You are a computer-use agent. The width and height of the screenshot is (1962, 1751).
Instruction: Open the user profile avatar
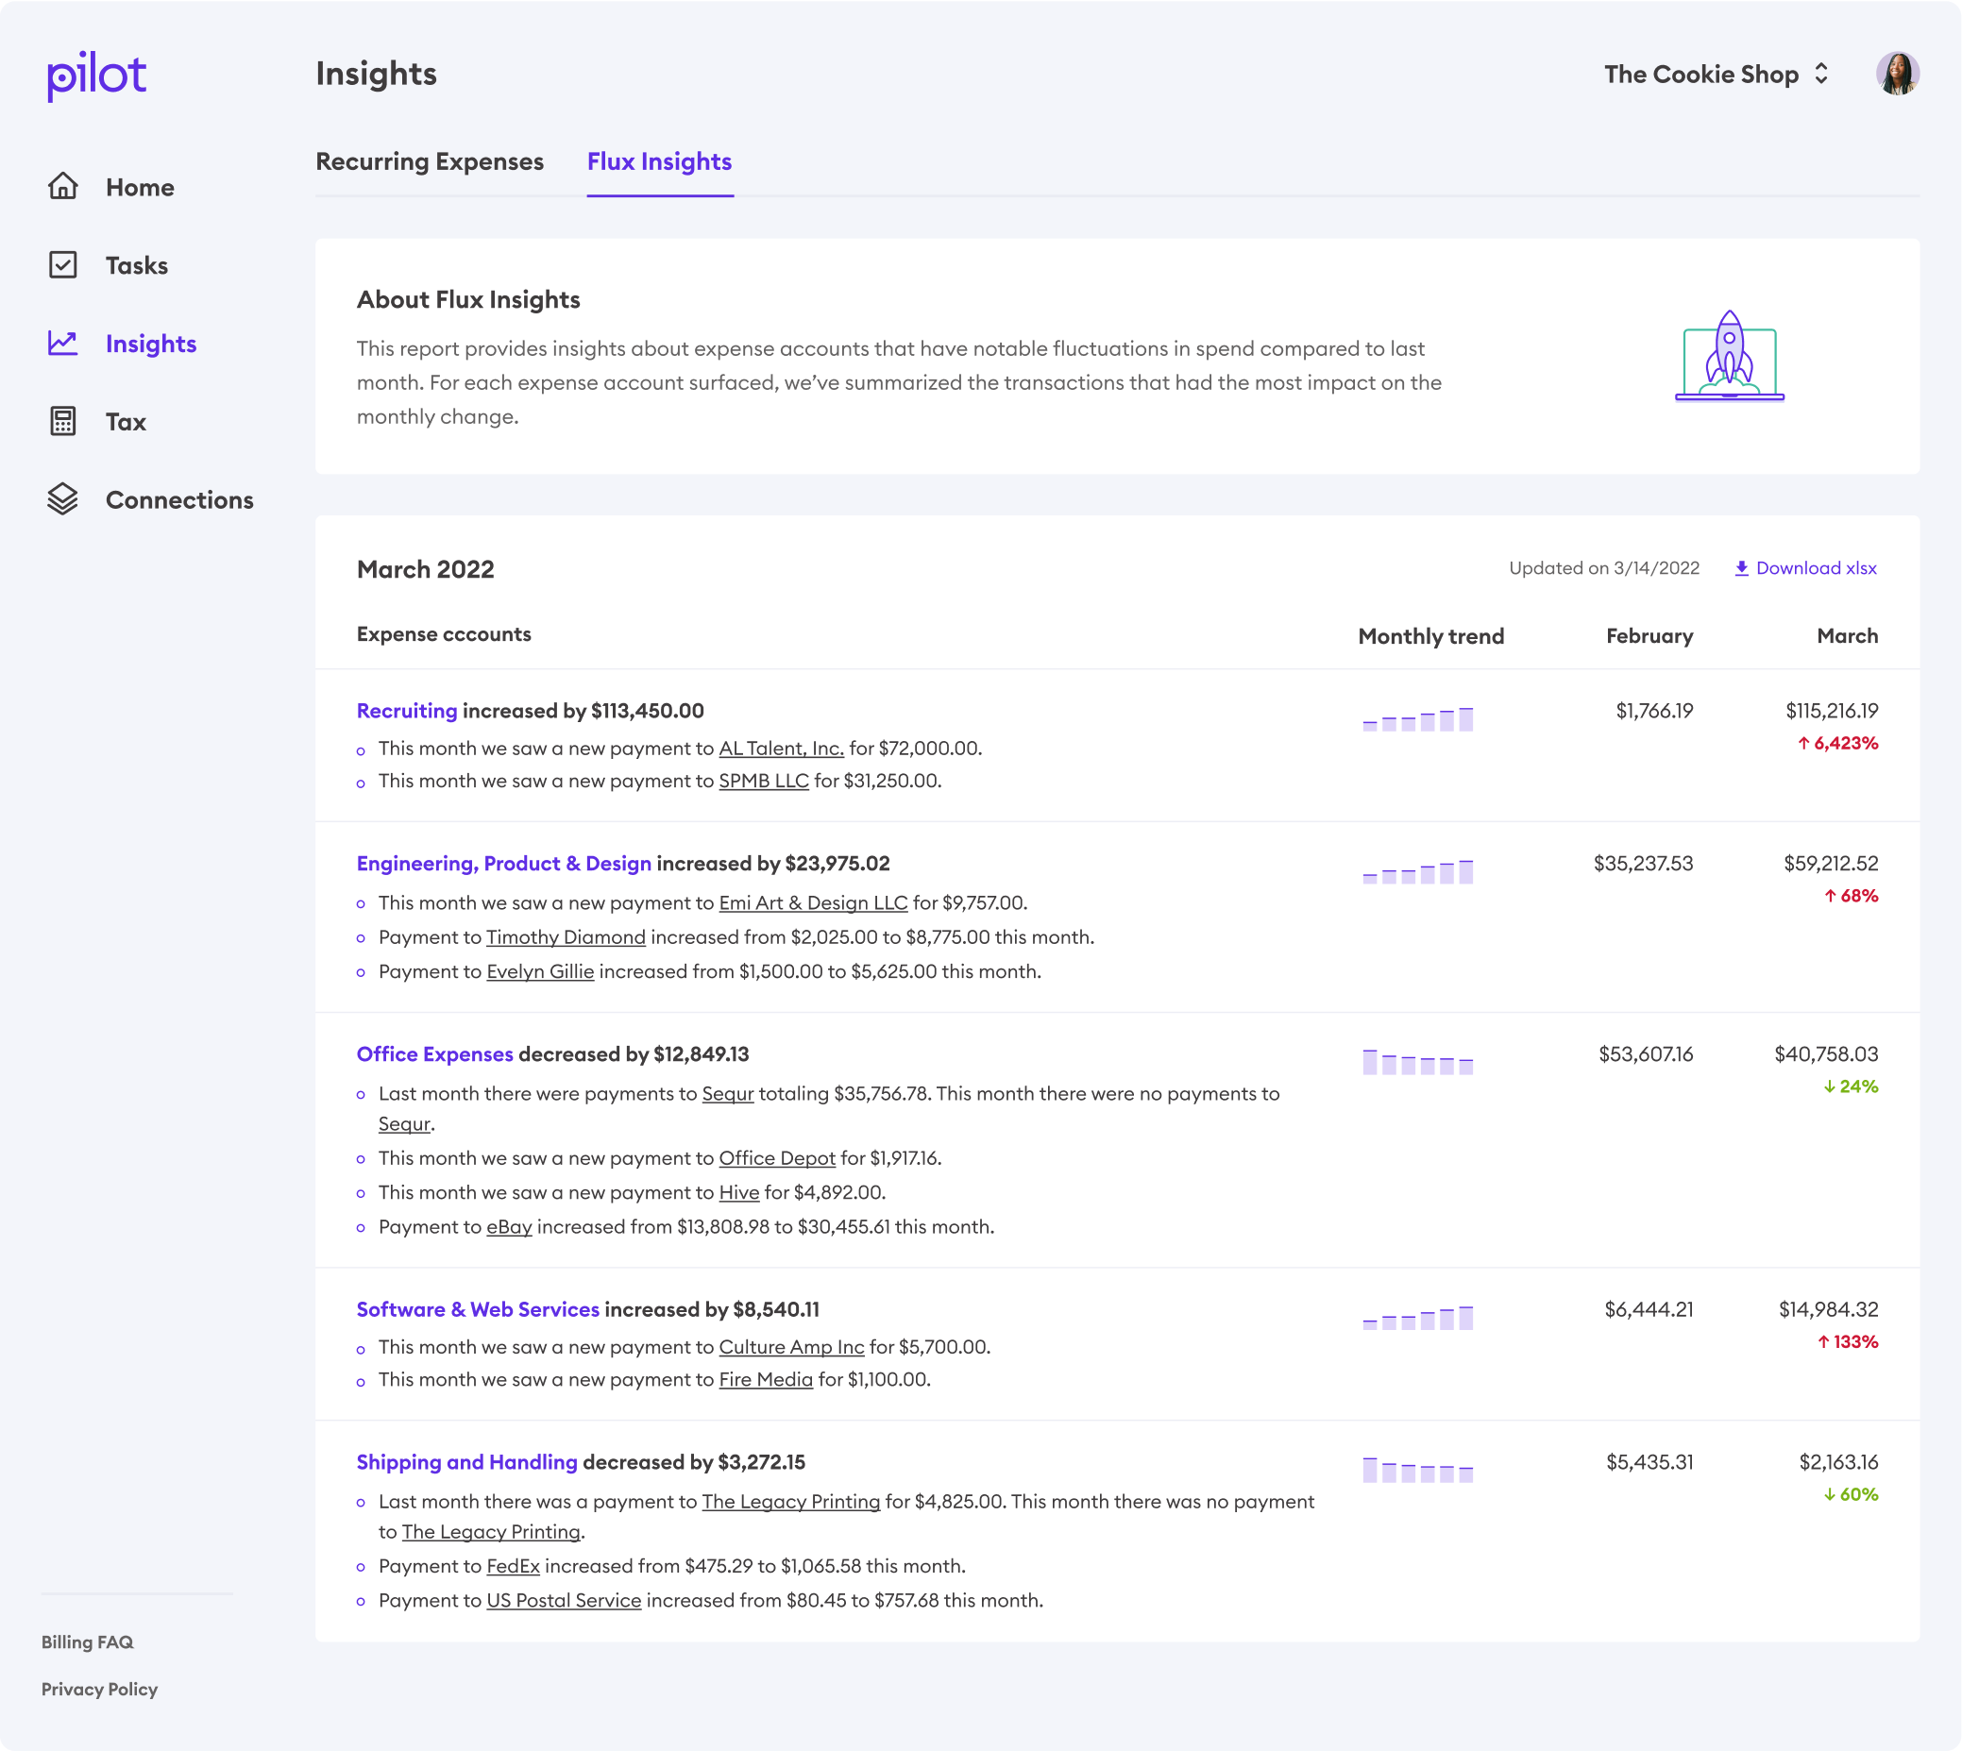tap(1898, 74)
